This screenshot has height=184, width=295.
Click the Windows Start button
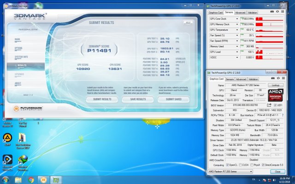(x=5, y=180)
